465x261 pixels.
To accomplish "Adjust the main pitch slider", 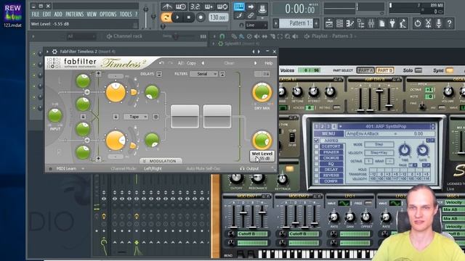I will click(153, 16).
